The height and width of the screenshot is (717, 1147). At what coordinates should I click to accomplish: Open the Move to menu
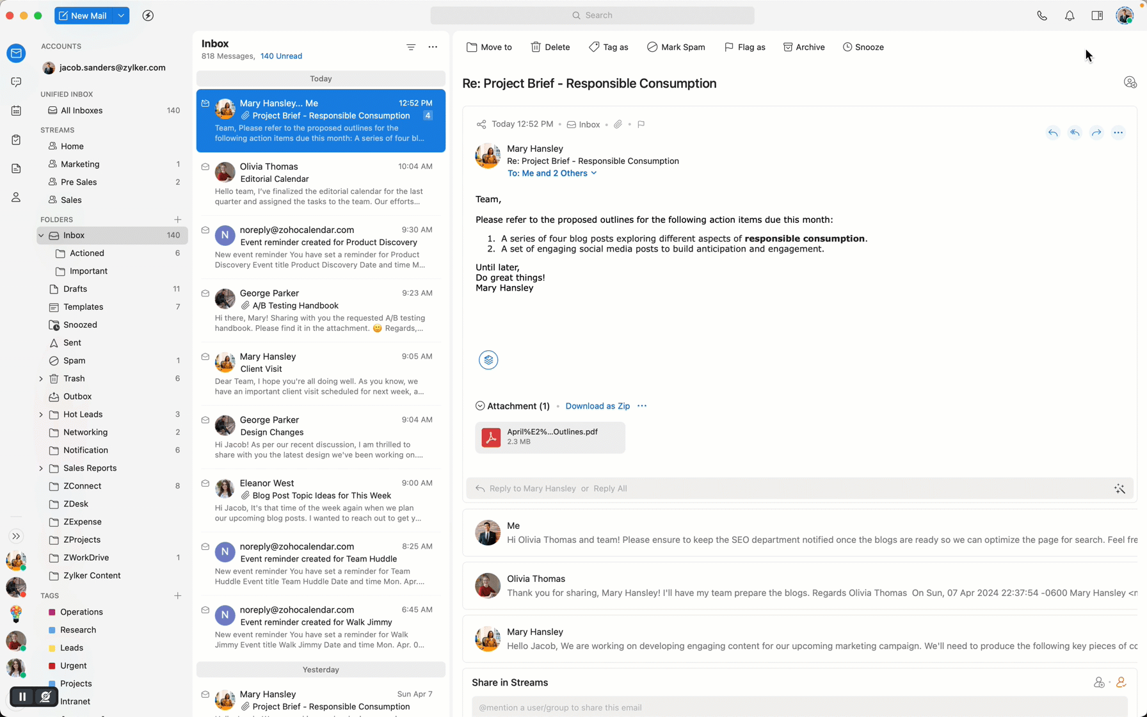coord(490,47)
